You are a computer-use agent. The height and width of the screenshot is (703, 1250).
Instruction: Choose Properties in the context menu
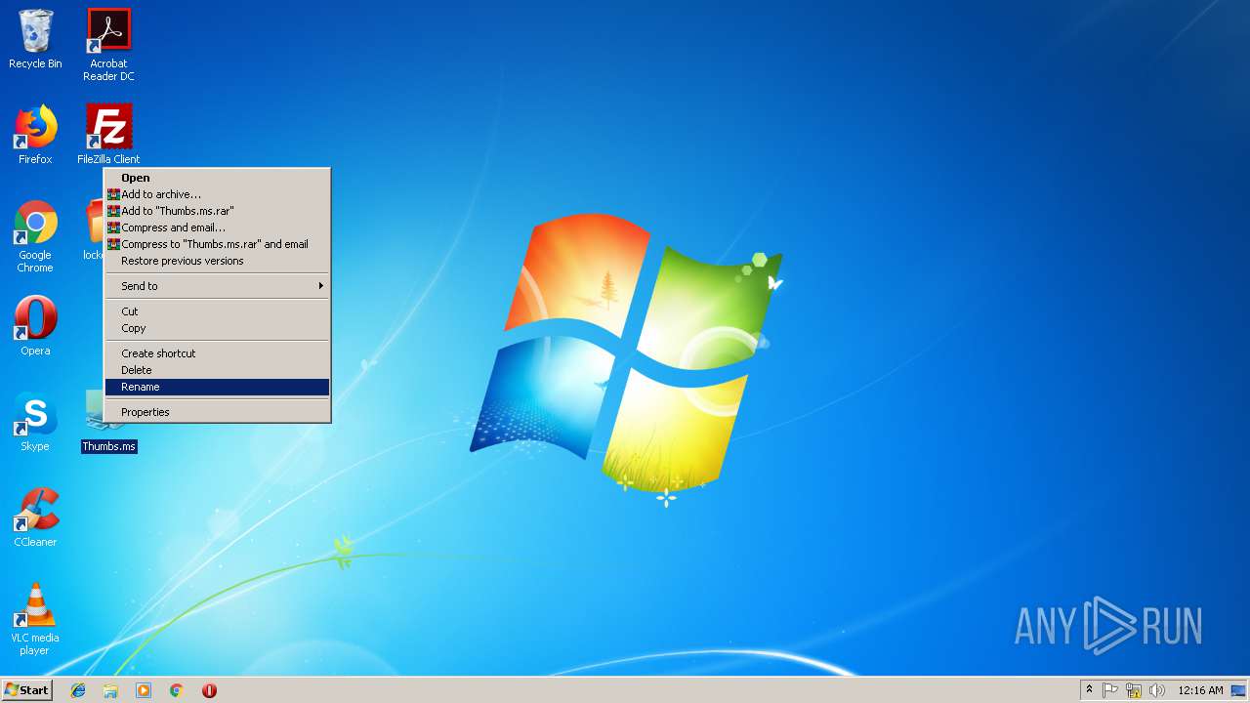point(217,412)
